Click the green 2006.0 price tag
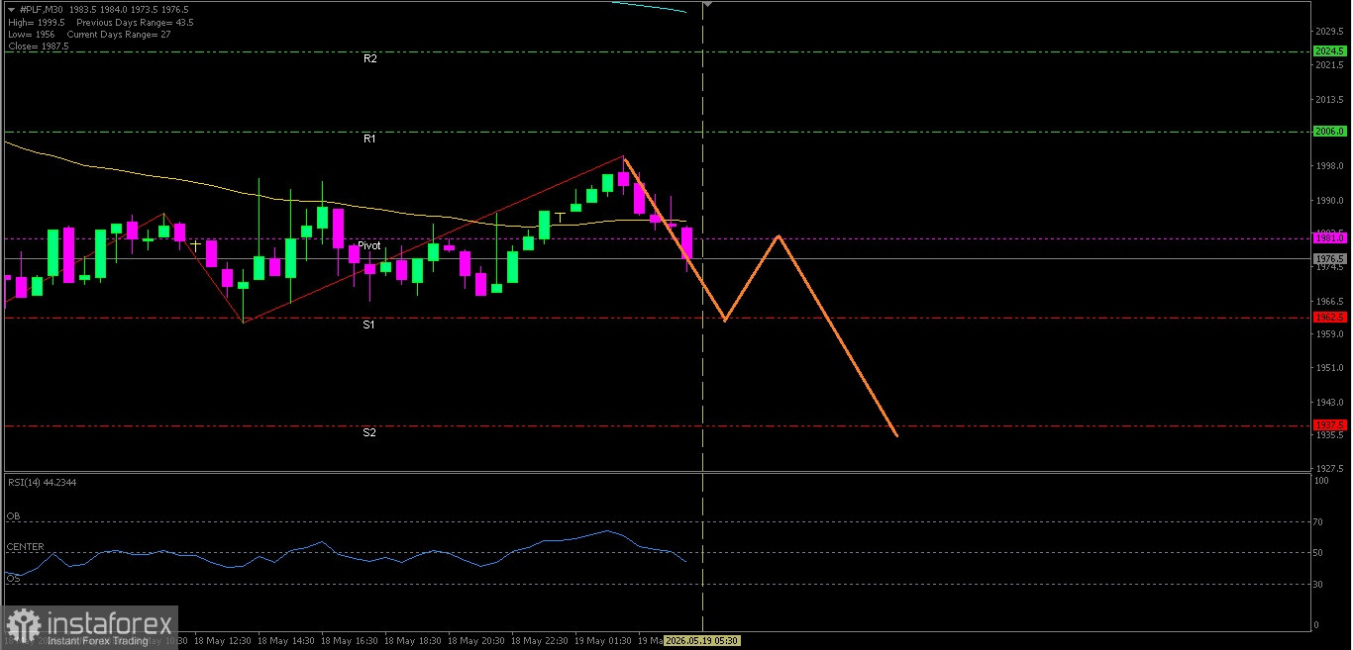Image resolution: width=1353 pixels, height=650 pixels. point(1329,131)
